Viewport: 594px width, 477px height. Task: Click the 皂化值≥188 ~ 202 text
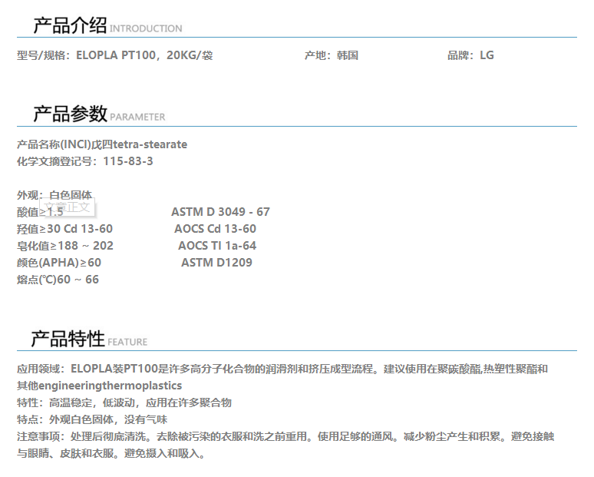[65, 246]
